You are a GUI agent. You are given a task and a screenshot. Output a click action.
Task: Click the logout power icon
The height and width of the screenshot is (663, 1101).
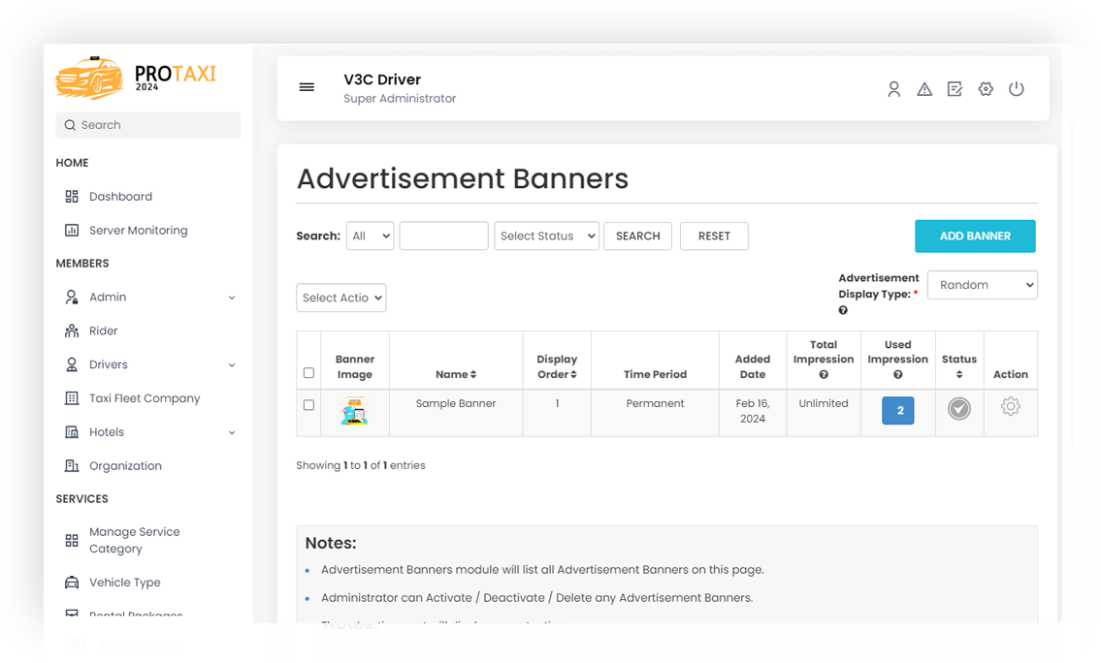point(1017,88)
